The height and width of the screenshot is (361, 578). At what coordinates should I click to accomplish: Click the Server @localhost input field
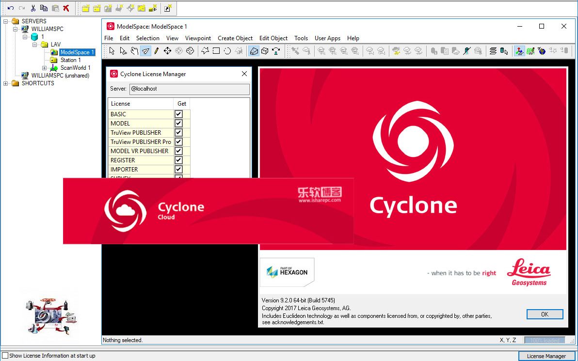(190, 89)
